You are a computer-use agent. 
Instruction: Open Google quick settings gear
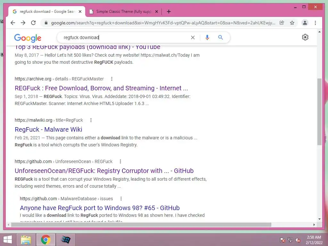pyautogui.click(x=305, y=37)
